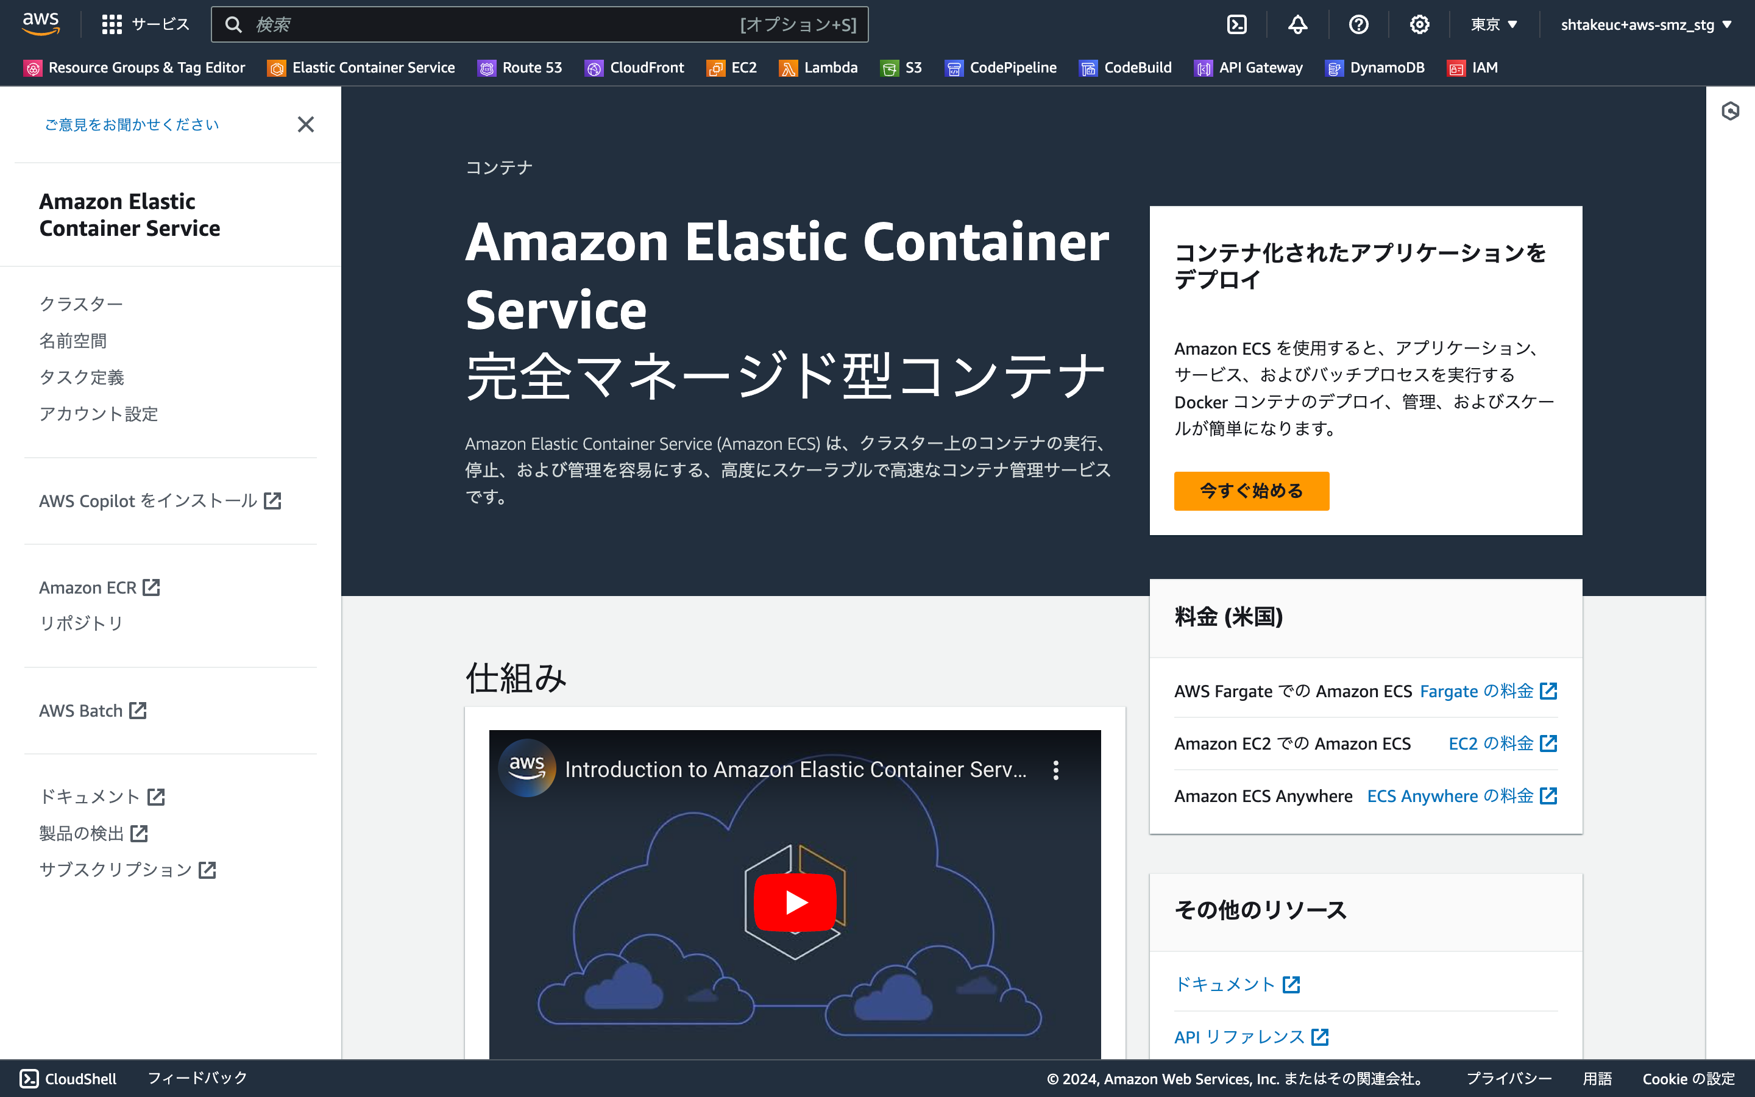Open the right-side help panel hexagon icon

click(x=1731, y=111)
